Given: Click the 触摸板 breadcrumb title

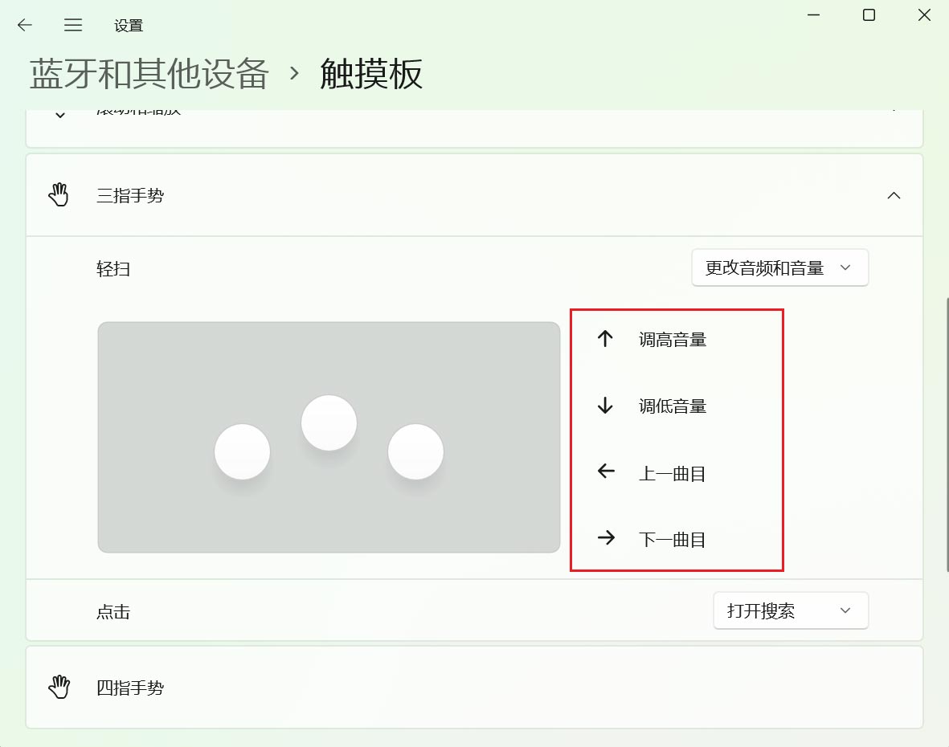Looking at the screenshot, I should click(371, 74).
